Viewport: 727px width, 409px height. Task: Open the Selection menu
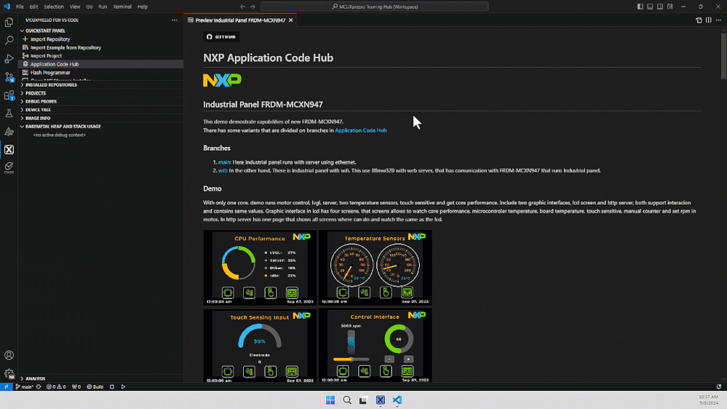(54, 7)
